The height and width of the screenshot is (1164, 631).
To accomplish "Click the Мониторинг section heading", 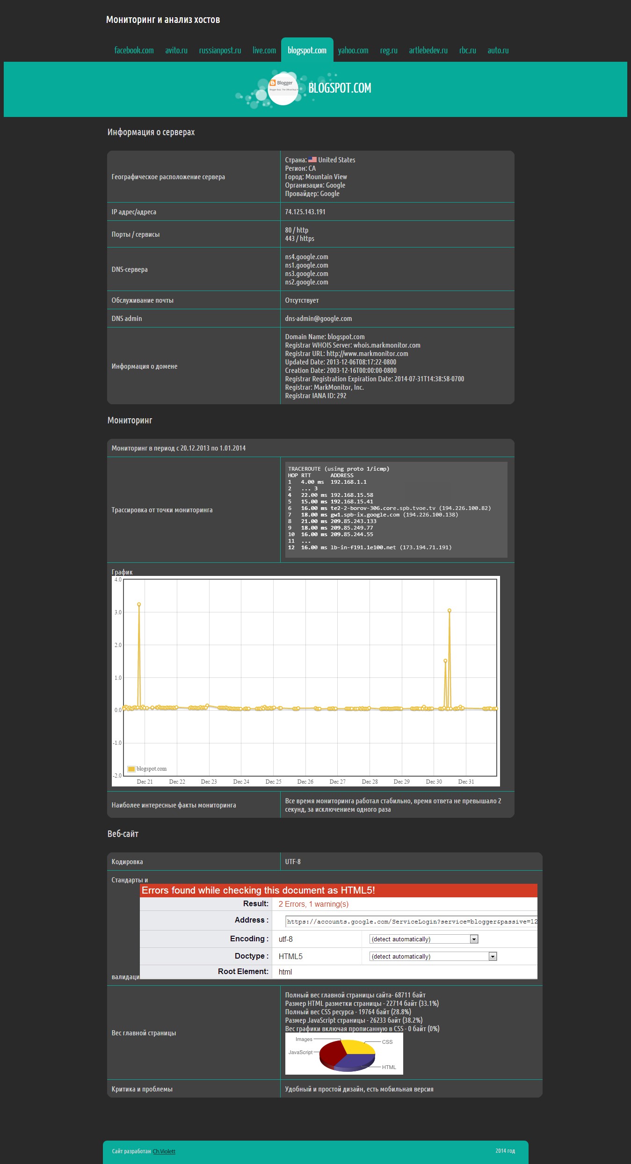I will coord(130,420).
